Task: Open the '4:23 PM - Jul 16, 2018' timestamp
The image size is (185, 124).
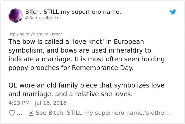Action: pyautogui.click(x=37, y=103)
